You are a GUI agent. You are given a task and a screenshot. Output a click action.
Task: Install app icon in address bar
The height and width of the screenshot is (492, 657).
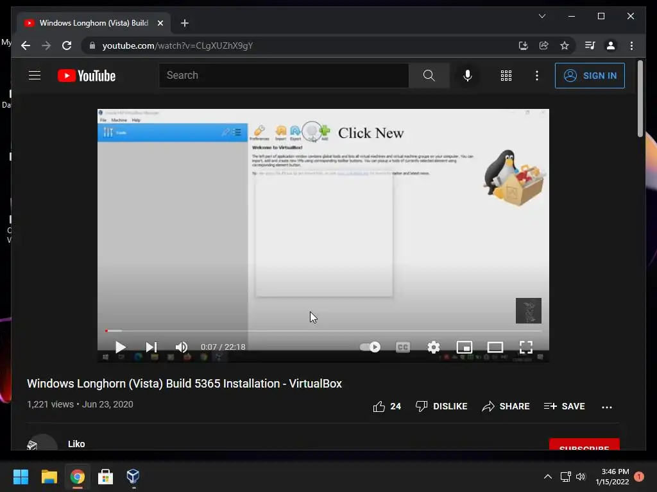(x=523, y=45)
